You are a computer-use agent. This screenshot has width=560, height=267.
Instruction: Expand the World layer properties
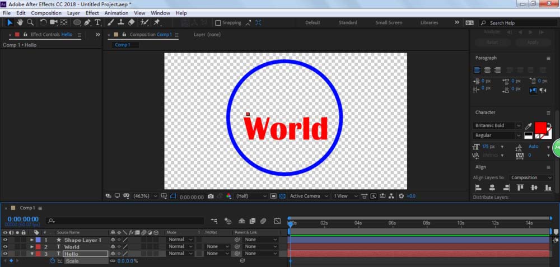[x=32, y=246]
